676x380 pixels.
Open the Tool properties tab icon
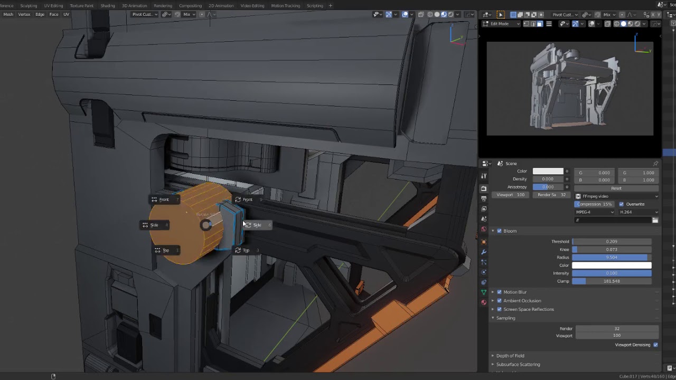[x=483, y=175]
